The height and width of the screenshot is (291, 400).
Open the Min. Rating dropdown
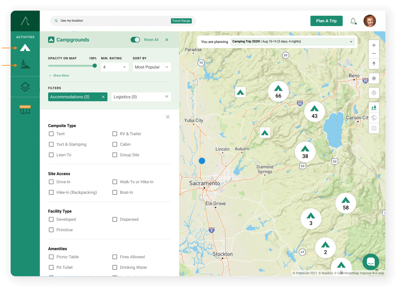tap(115, 67)
